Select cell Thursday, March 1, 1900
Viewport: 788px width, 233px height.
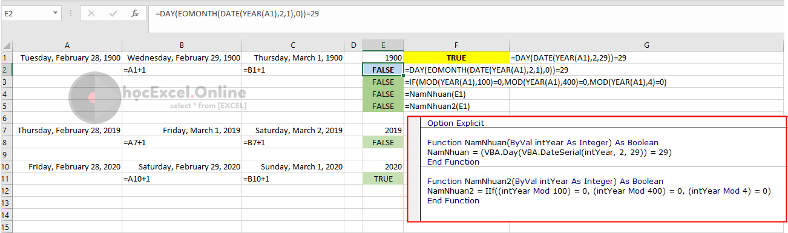pyautogui.click(x=292, y=58)
